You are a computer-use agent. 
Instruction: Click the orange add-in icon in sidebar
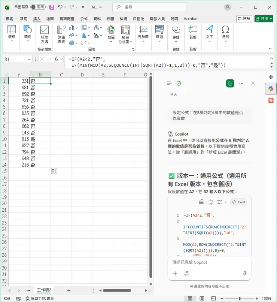point(271,100)
